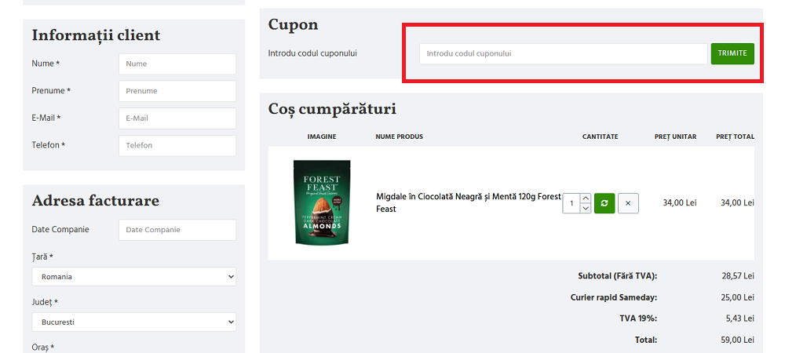Screen dimensions: 785x353
Task: Decrease quantity with the down arrow
Action: 586,209
